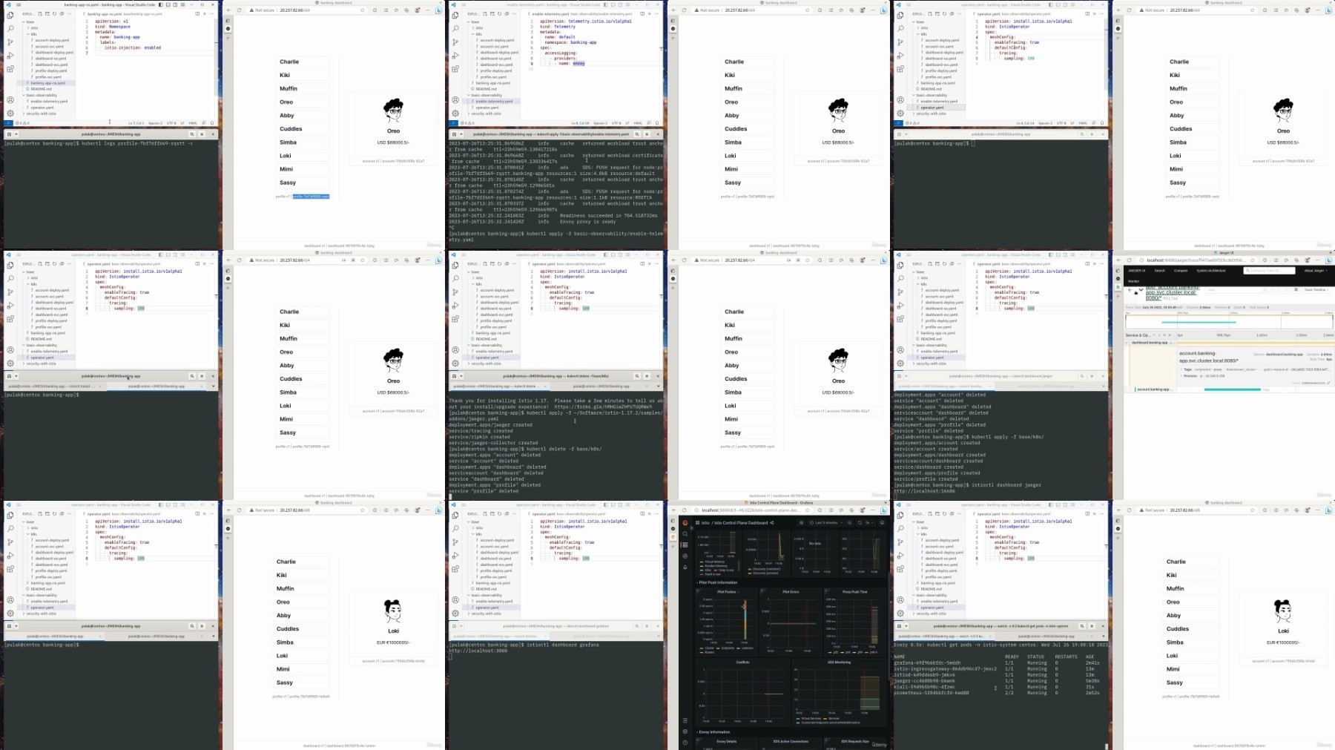This screenshot has width=1335, height=750.
Task: Open Extensions in the enable-telemetry.yaml VS Code window
Action: [x=455, y=69]
